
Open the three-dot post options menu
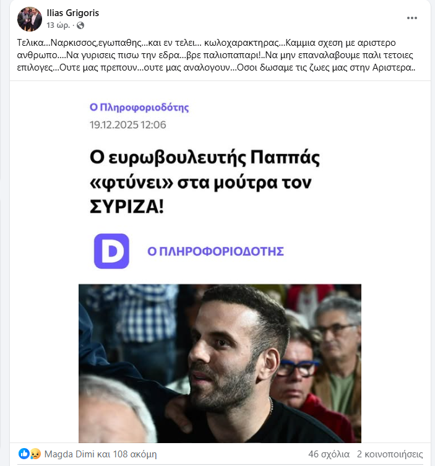click(412, 18)
